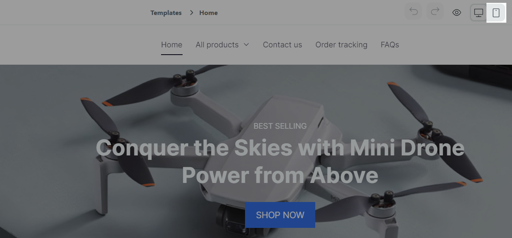This screenshot has width=512, height=238.
Task: Go back to Templates breadcrumb
Action: 166,13
